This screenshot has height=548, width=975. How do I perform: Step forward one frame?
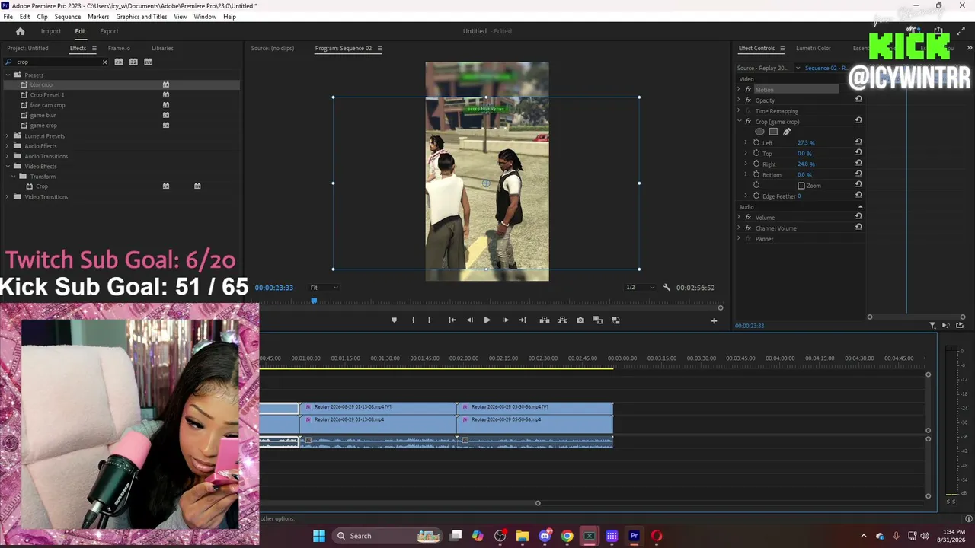pos(505,320)
